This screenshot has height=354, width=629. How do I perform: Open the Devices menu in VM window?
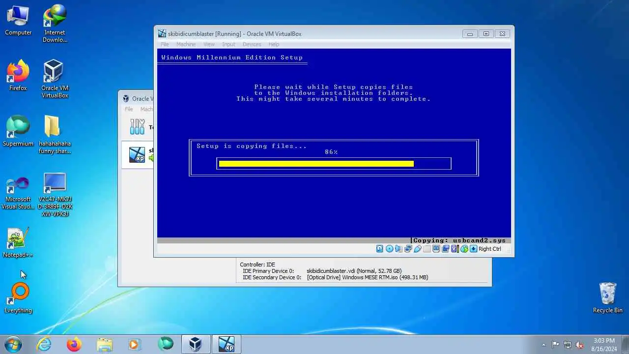[x=252, y=44]
